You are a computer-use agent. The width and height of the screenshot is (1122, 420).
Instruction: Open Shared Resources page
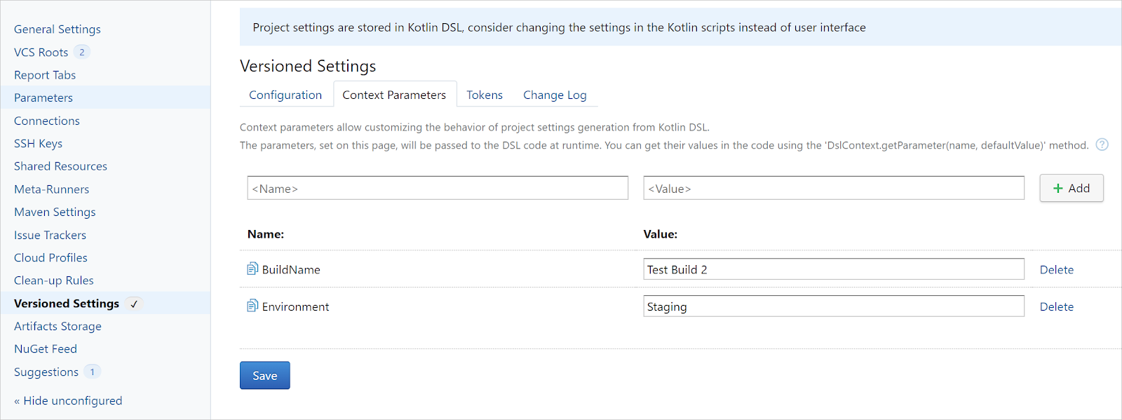(60, 166)
